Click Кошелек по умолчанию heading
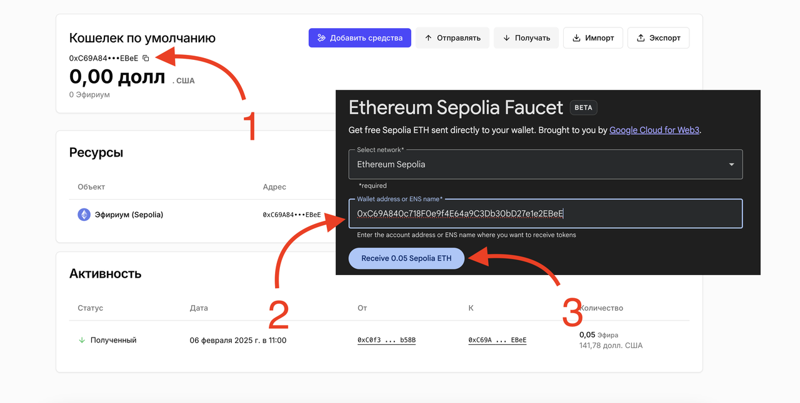Viewport: 800px width, 403px height. (142, 38)
